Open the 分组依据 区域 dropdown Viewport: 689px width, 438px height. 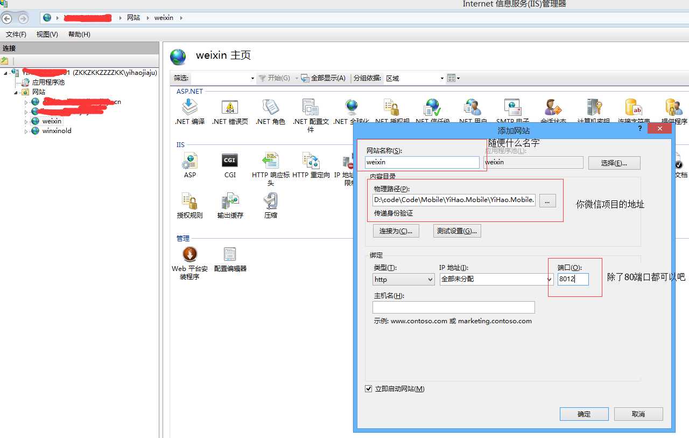[x=414, y=78]
